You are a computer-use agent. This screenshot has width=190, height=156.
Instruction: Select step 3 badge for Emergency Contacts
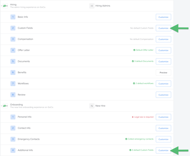click(x=13, y=139)
